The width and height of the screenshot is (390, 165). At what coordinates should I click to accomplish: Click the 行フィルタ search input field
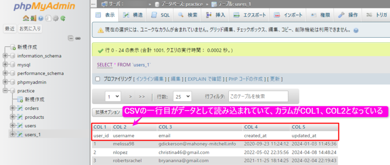tap(258, 96)
